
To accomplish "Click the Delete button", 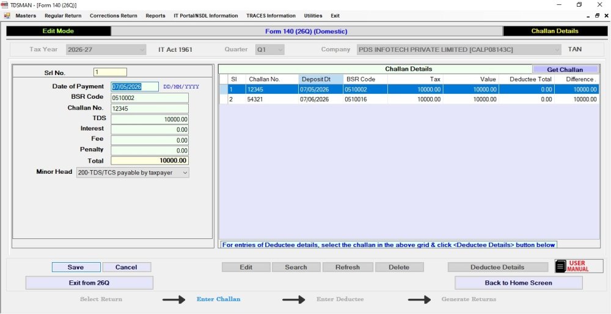I will [x=399, y=268].
